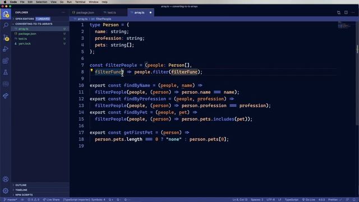This screenshot has width=359, height=202.
Task: Open the Accounts icon in activity bar
Action: [6, 179]
